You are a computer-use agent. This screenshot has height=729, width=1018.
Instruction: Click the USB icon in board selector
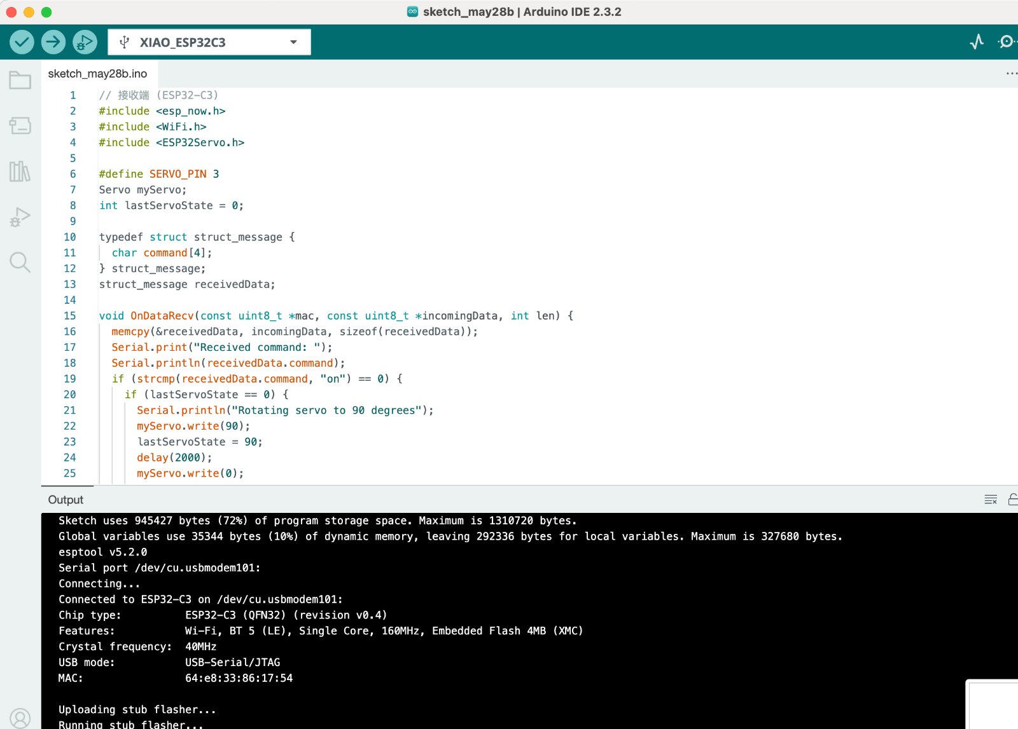(125, 42)
